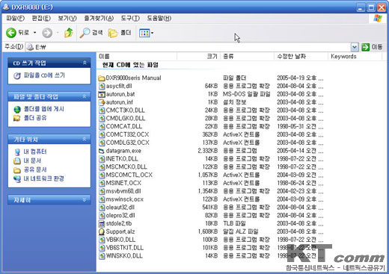This screenshot has width=389, height=274.
Task: Click the VB6KO.DLL file name
Action: point(120,240)
